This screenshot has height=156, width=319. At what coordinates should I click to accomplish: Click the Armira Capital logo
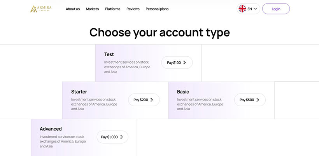click(x=41, y=9)
